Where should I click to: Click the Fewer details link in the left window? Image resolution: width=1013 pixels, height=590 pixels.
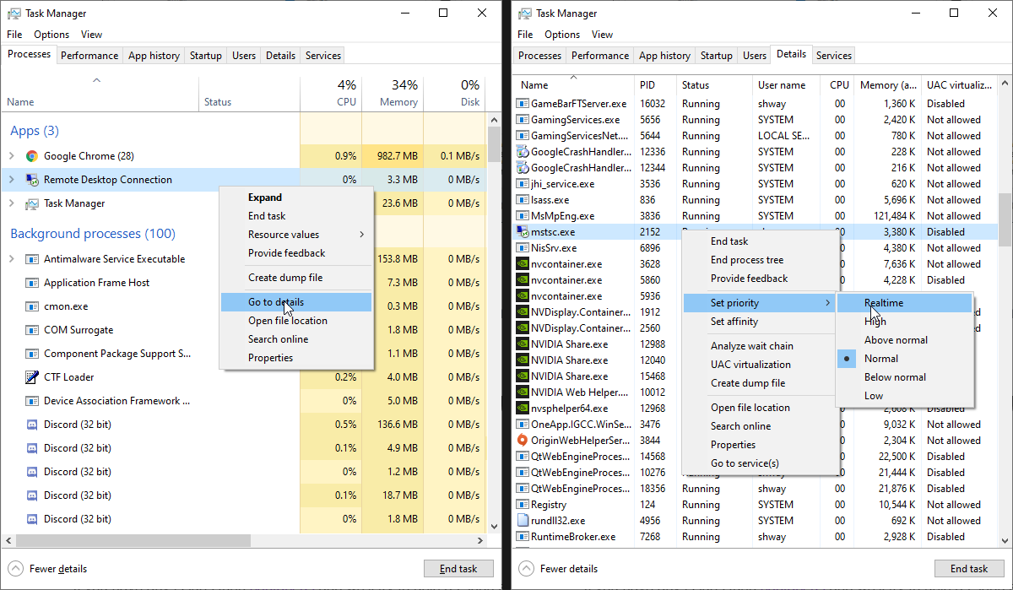[x=57, y=569]
